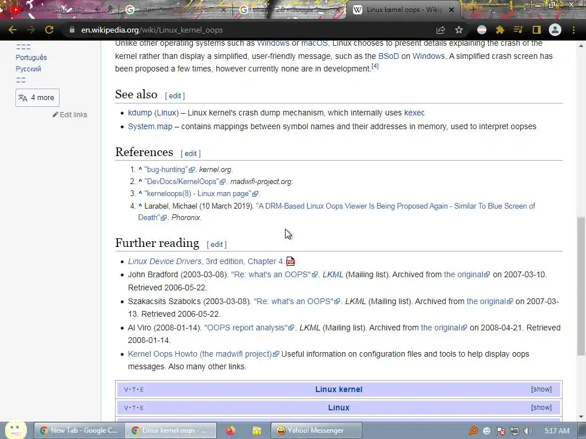Click the 5:17 AM taskbar clock

coord(556,431)
